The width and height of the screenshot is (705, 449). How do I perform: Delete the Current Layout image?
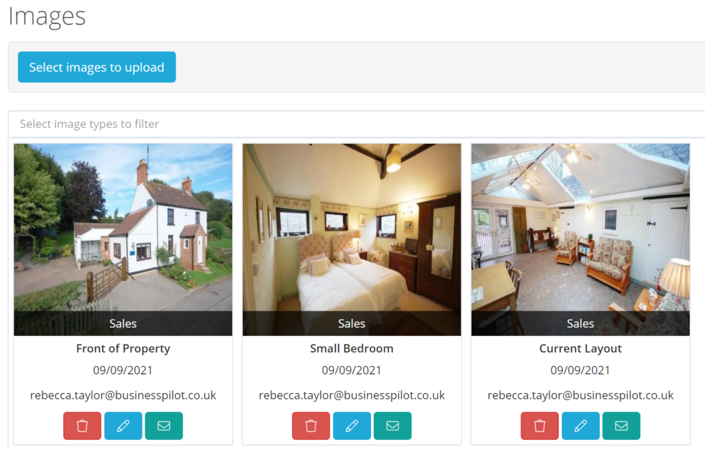tap(540, 426)
